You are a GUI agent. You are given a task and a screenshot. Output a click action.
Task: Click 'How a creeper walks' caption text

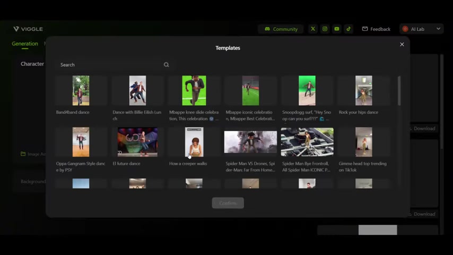click(188, 164)
